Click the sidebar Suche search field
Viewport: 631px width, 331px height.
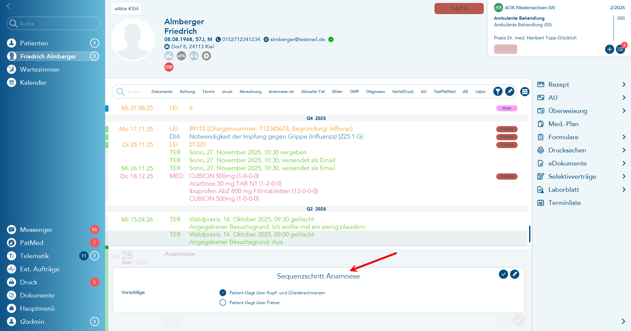pos(53,23)
